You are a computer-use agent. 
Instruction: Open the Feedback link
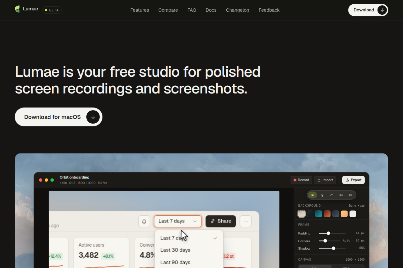tap(269, 10)
